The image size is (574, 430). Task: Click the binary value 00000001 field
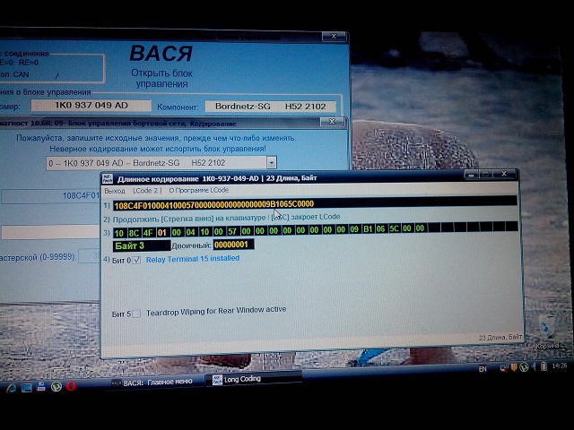(233, 245)
